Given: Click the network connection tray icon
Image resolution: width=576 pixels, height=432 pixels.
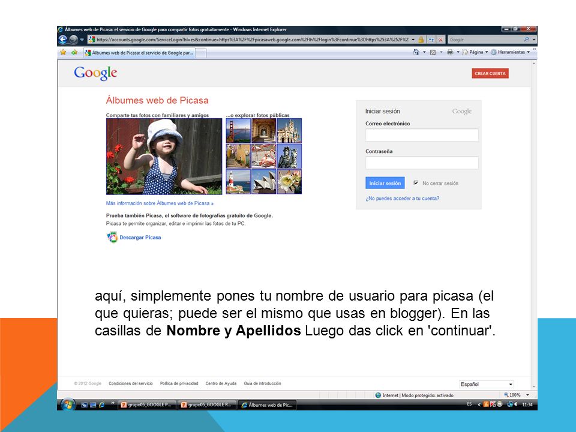Looking at the screenshot, I should pos(509,404).
